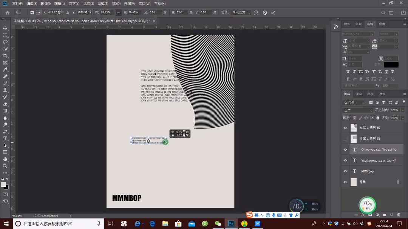Select the Brush tool

[x=5, y=83]
